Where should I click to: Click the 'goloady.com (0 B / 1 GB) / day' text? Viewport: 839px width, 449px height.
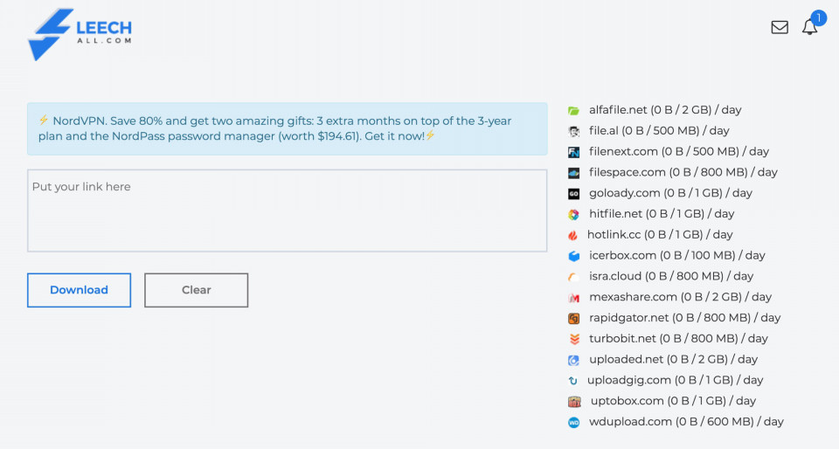coord(670,194)
